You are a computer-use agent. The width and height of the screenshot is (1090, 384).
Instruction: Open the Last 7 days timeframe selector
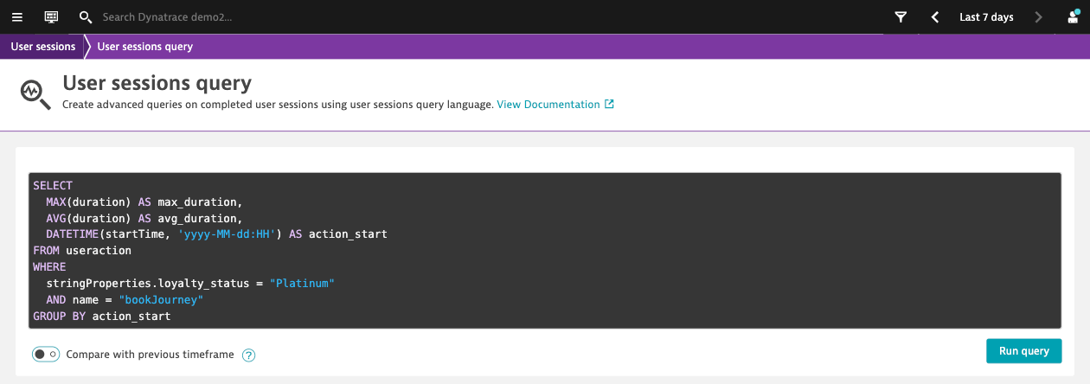point(986,17)
